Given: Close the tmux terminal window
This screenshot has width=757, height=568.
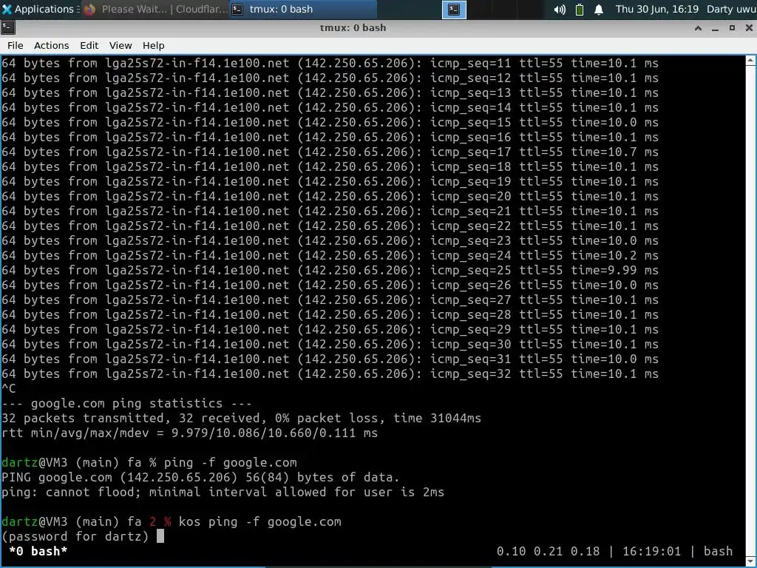Looking at the screenshot, I should tap(749, 28).
